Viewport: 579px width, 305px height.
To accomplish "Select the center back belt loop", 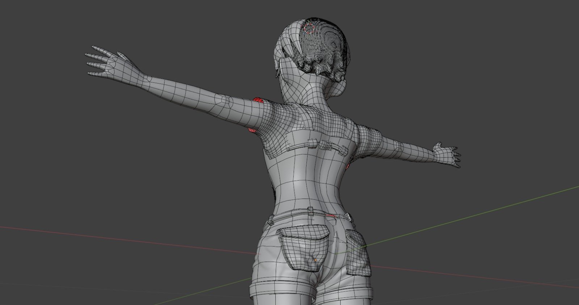I will point(310,211).
